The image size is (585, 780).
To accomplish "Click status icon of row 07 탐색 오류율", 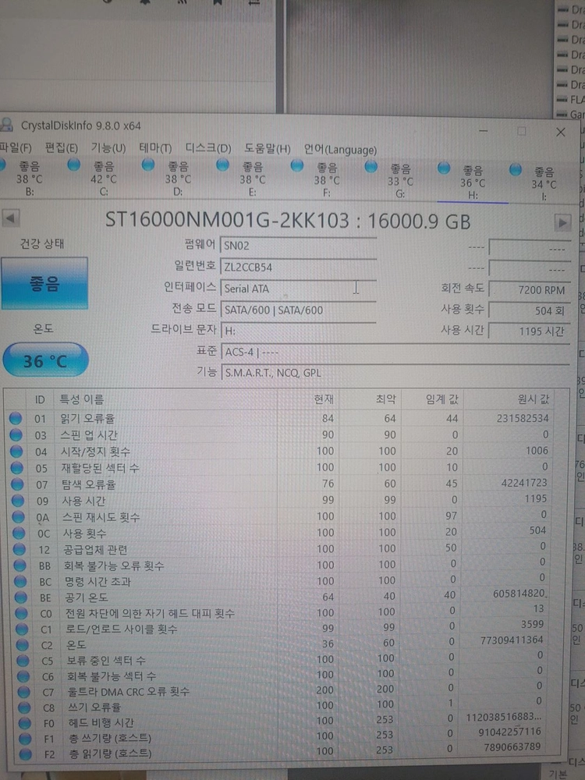I will [x=17, y=484].
